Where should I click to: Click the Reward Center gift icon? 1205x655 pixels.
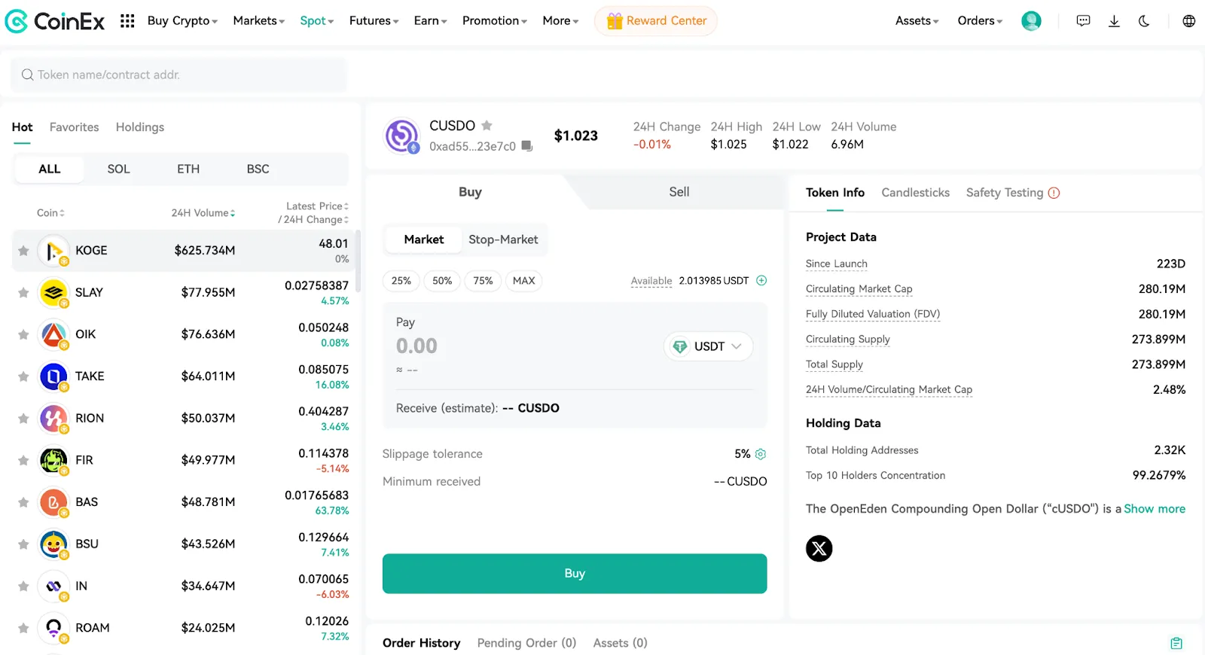(x=615, y=21)
